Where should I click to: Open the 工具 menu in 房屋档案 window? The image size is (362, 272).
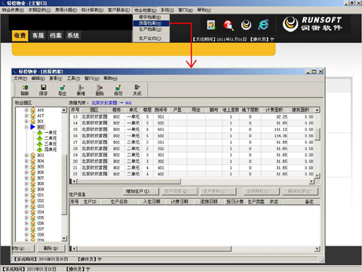click(73, 79)
